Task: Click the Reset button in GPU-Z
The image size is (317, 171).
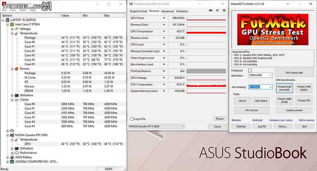Action: [219, 119]
